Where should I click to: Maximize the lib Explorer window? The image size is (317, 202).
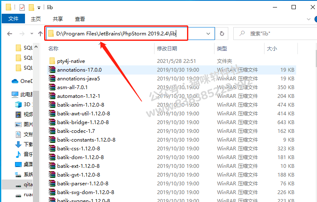(x=294, y=7)
